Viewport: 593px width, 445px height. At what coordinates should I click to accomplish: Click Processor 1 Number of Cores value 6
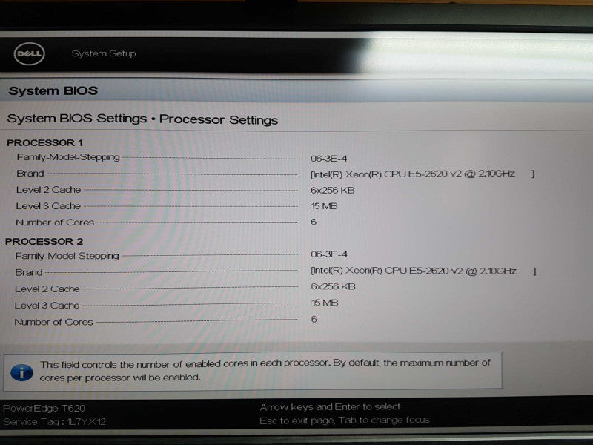[x=314, y=222]
